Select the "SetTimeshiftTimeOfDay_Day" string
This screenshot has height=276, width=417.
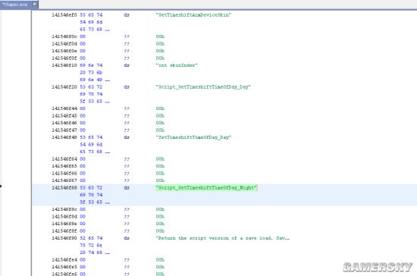[x=193, y=137]
